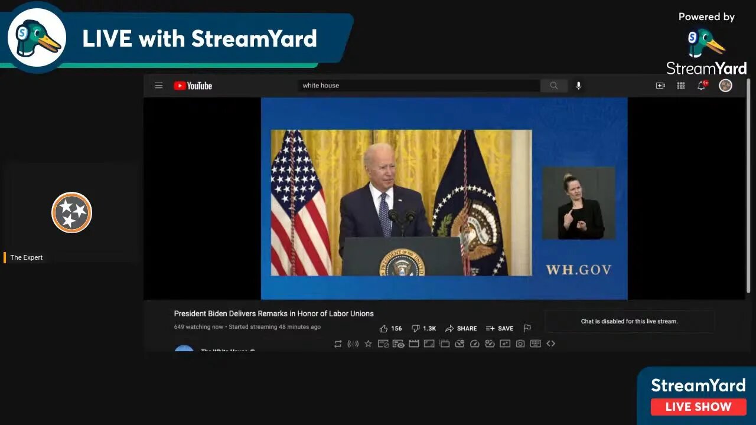This screenshot has height=425, width=756.
Task: Click the video title 'President Biden Delivers Remarks'
Action: tap(273, 313)
